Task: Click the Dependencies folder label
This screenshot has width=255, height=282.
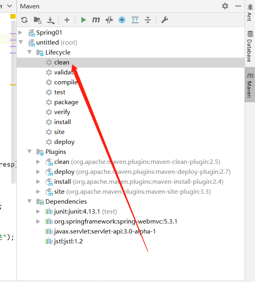Action: (x=66, y=202)
